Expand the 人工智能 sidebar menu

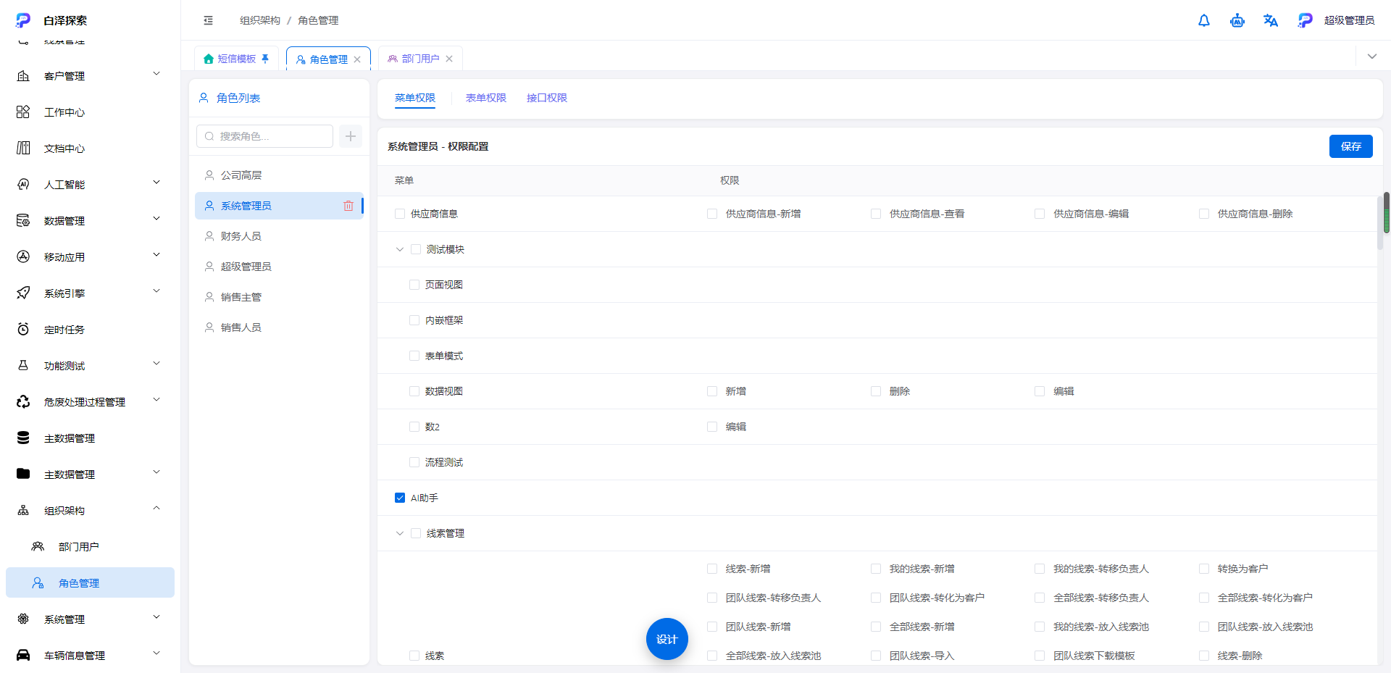click(x=156, y=183)
